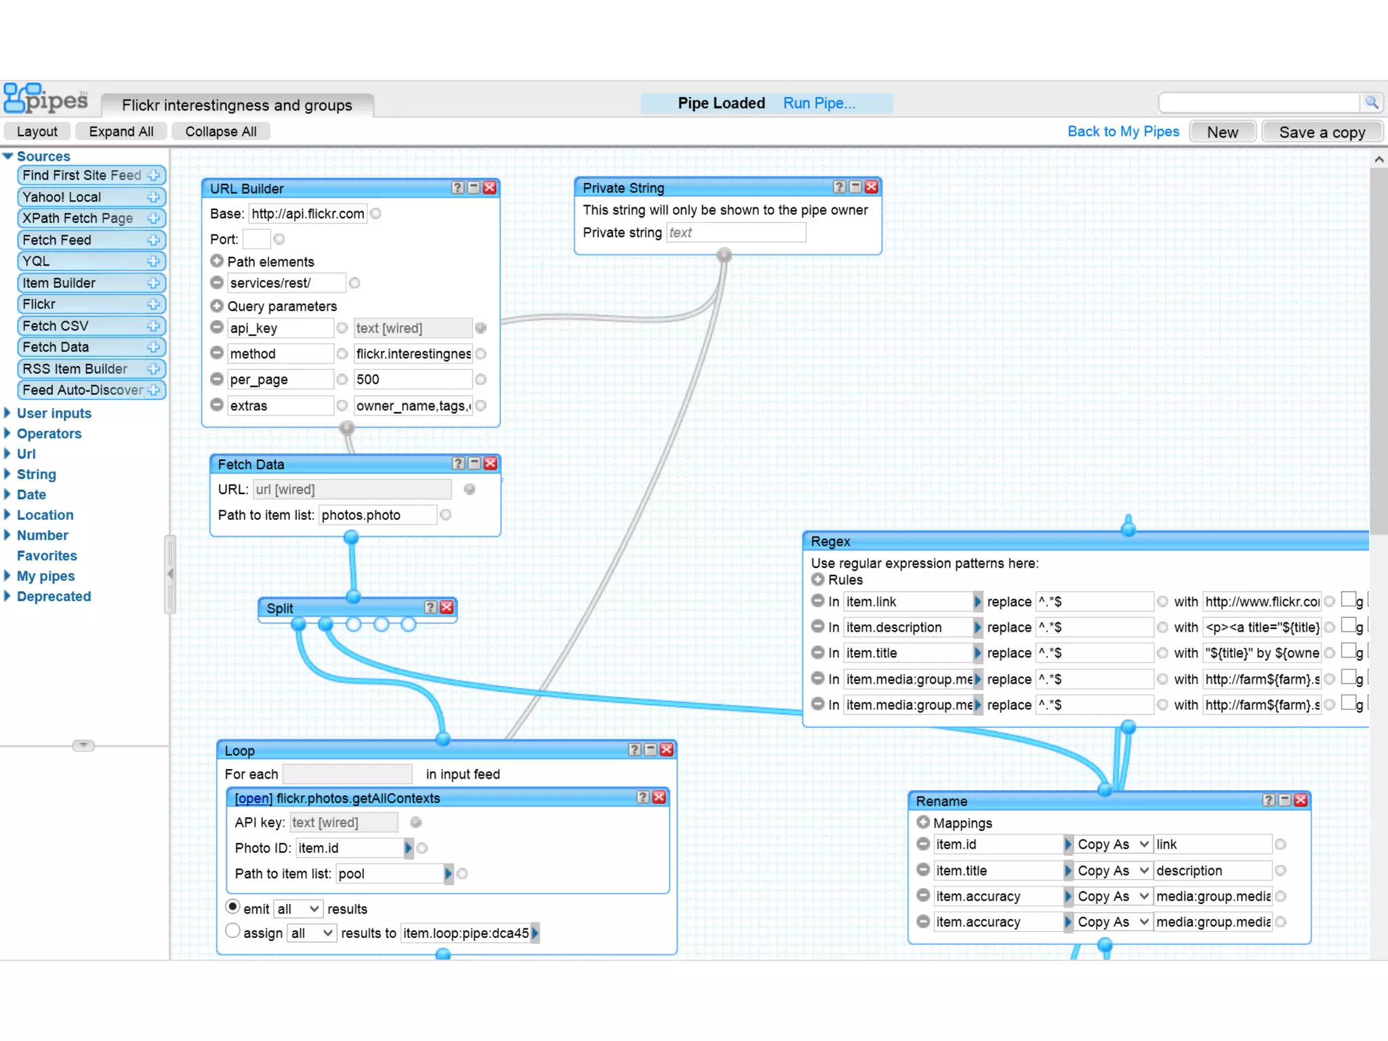Open the emit all results dropdown
Screen dimensions: 1388x1041
click(298, 909)
